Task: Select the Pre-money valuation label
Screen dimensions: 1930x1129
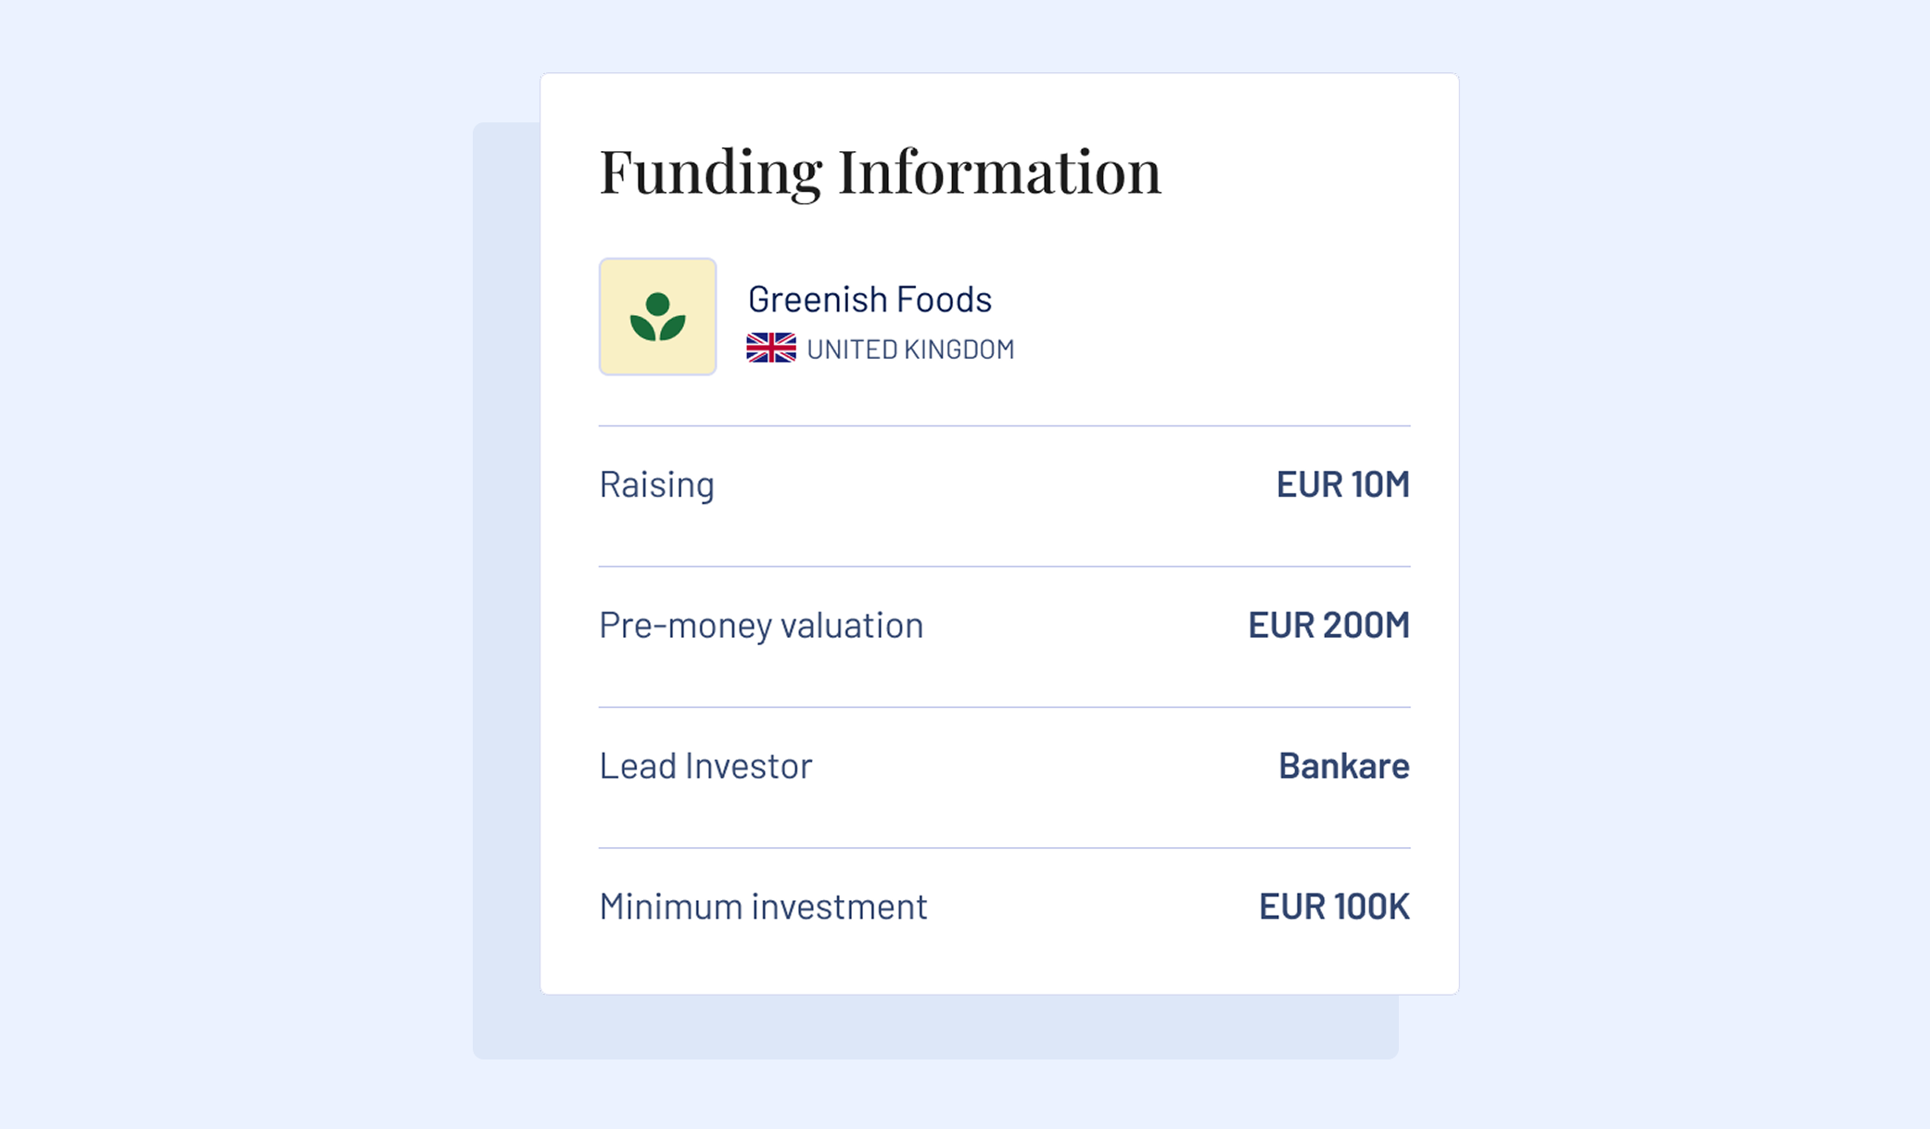Action: tap(761, 626)
